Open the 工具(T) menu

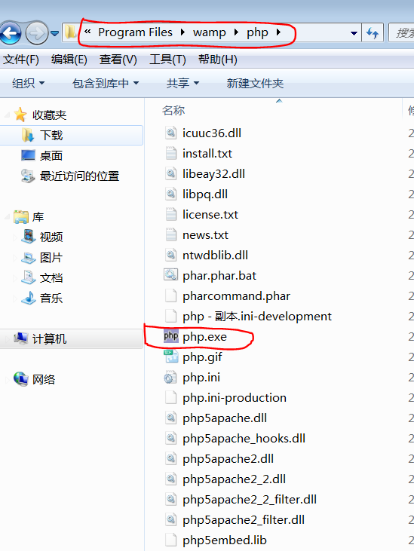point(167,60)
